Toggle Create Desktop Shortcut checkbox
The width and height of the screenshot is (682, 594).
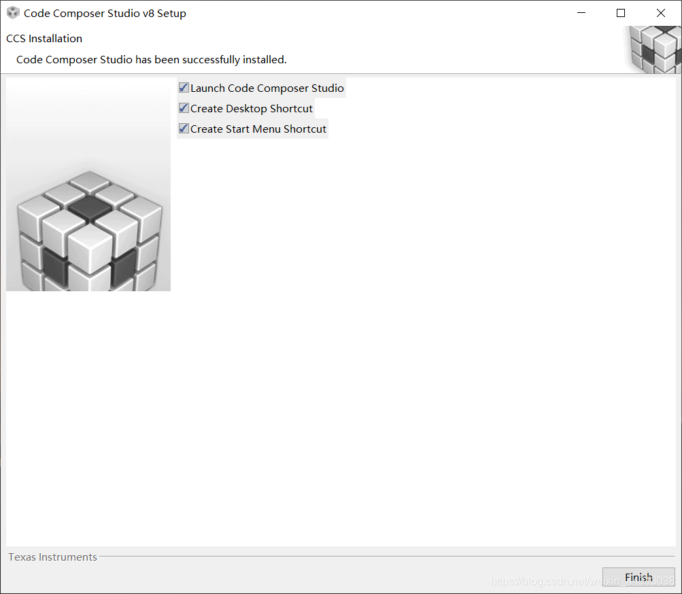184,108
